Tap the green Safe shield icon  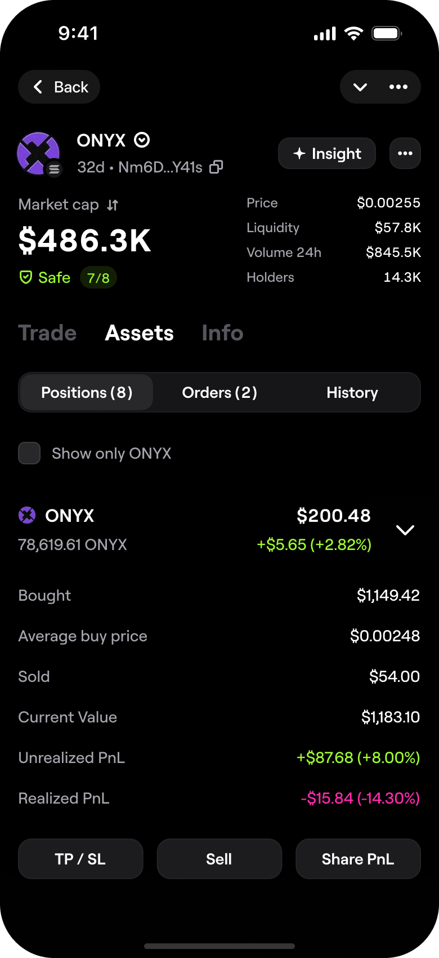[x=26, y=277]
